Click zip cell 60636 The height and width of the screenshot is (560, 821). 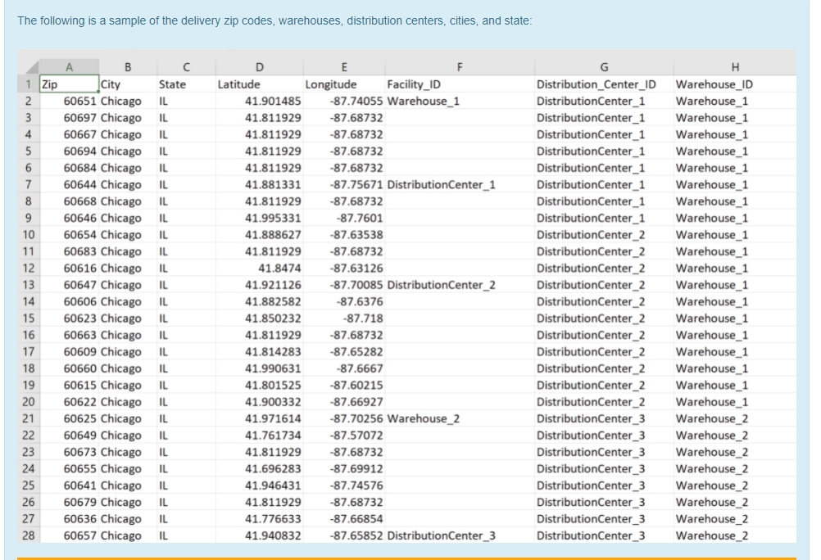69,518
